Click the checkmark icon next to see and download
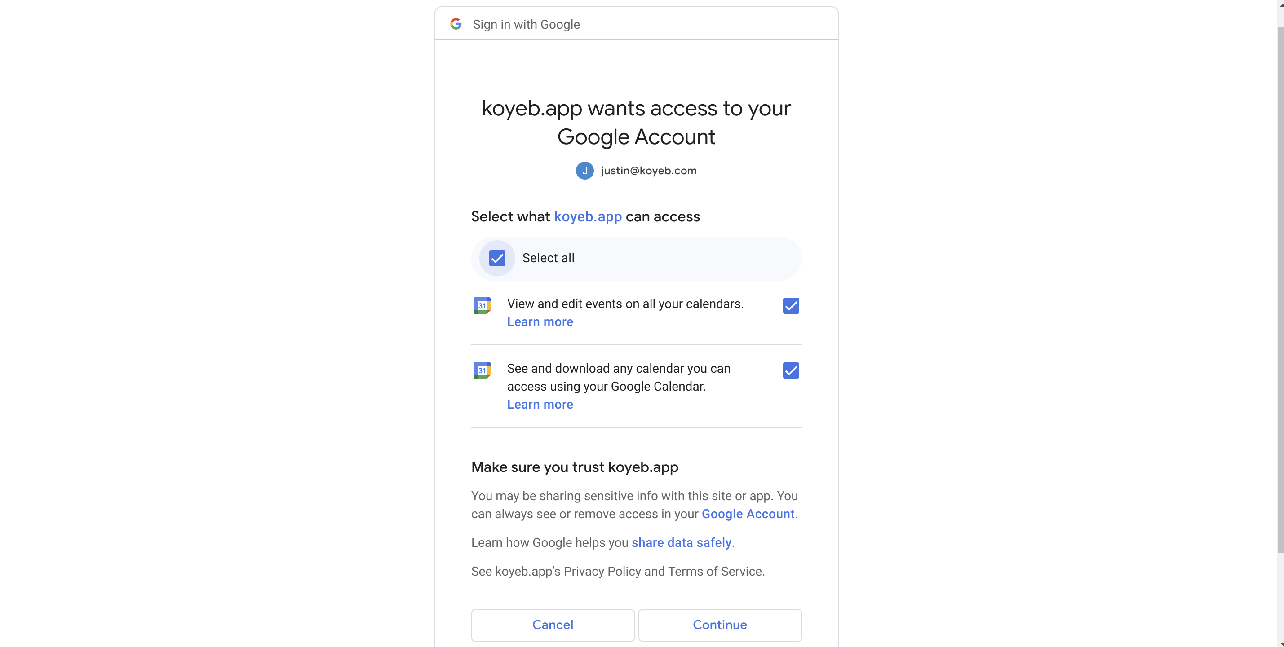The height and width of the screenshot is (647, 1284). (x=791, y=370)
